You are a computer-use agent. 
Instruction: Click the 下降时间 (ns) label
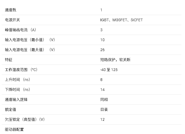(18, 90)
